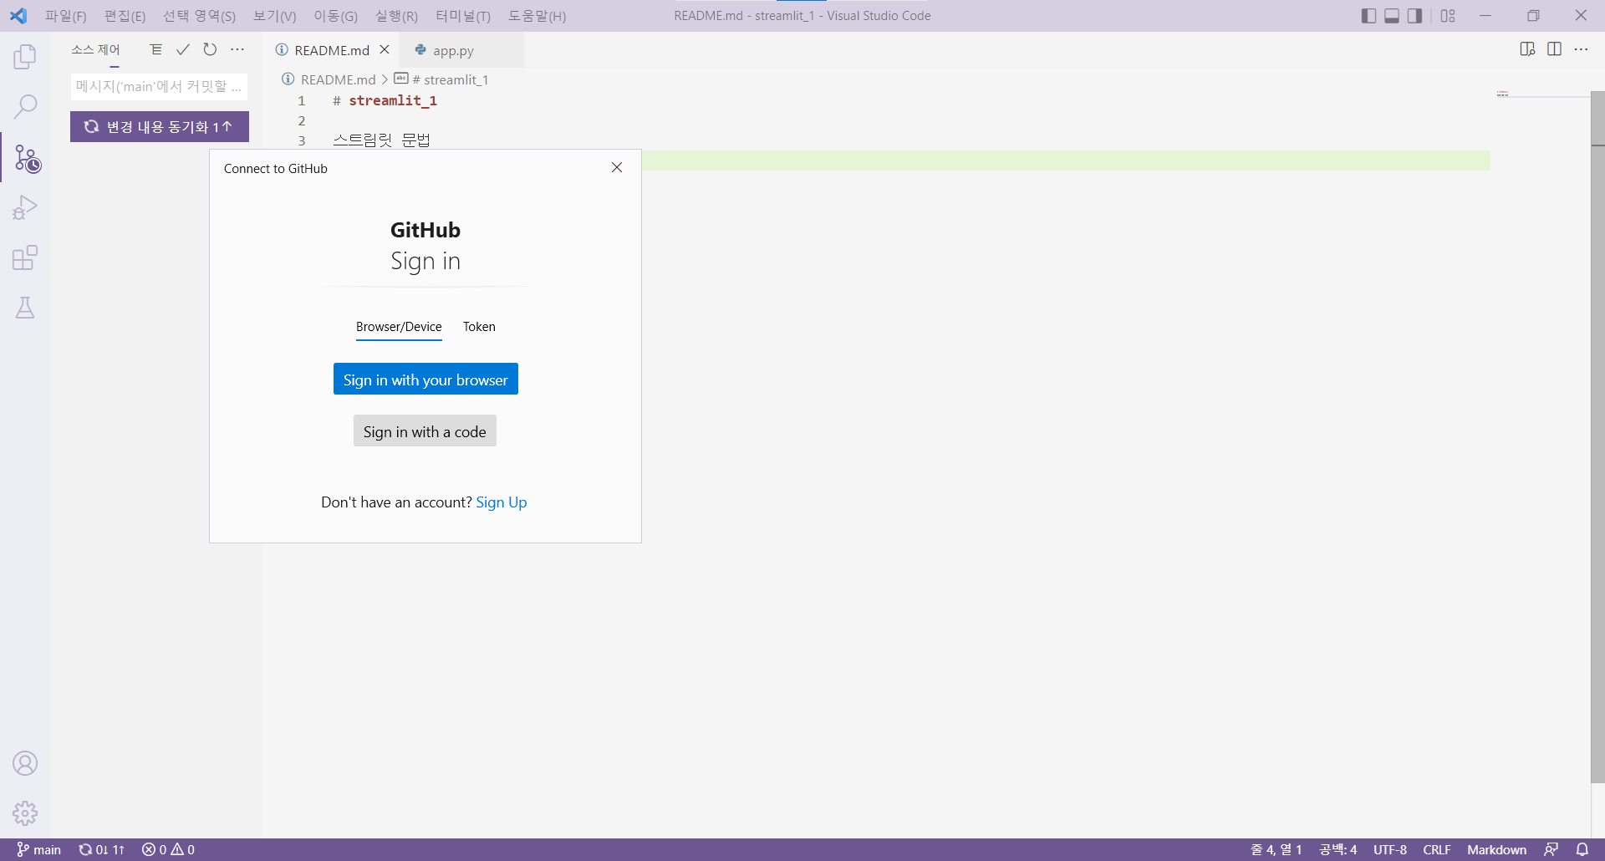Click the Sign Up link

(x=501, y=502)
